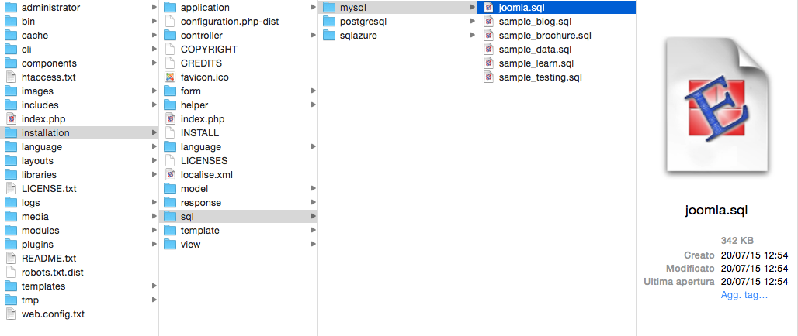798x336 pixels.
Task: Click the sql folder icon
Action: coord(170,216)
